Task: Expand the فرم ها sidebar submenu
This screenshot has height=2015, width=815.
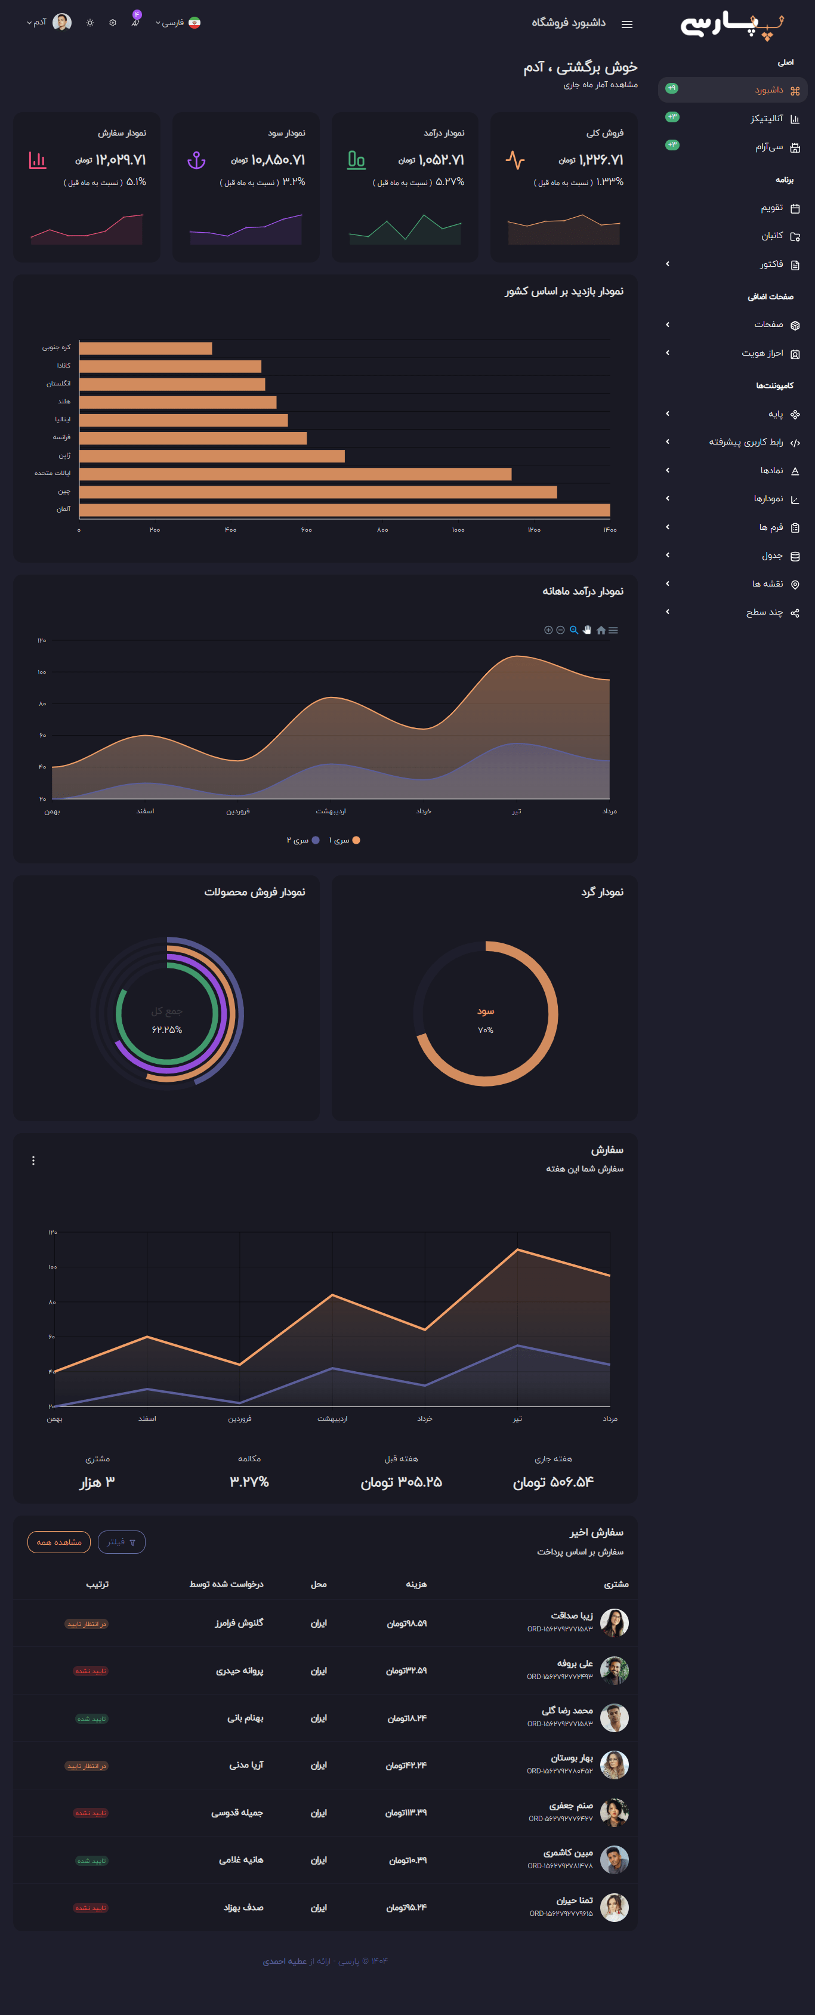Action: (x=733, y=527)
